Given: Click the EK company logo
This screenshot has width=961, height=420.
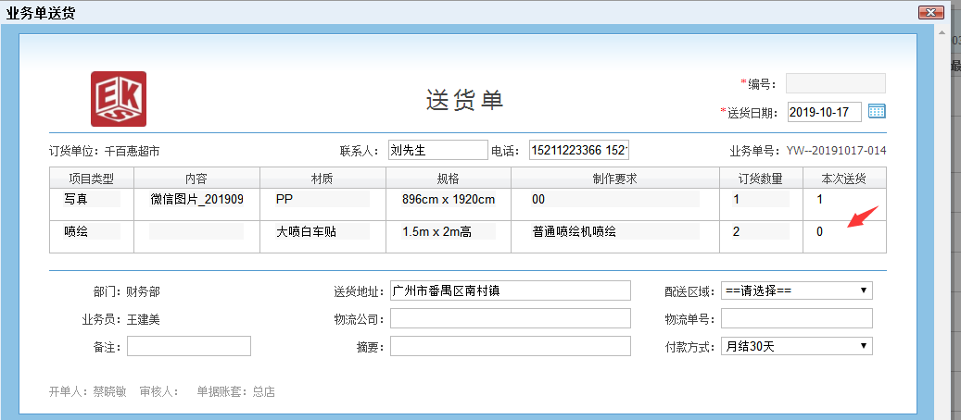Looking at the screenshot, I should (119, 99).
